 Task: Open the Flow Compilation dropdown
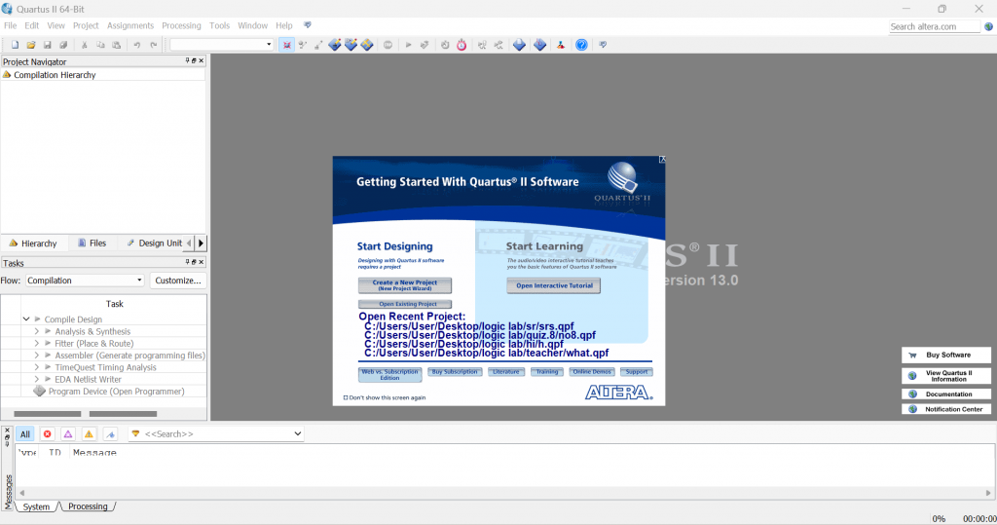point(86,281)
